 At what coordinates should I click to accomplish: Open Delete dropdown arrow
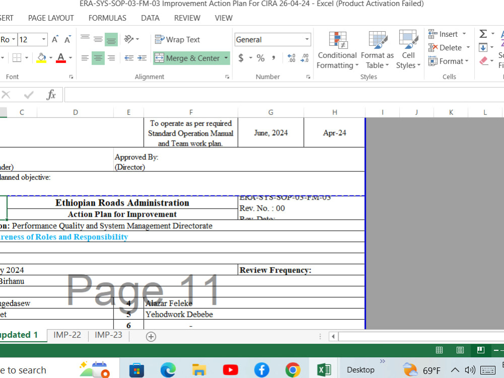pos(468,47)
